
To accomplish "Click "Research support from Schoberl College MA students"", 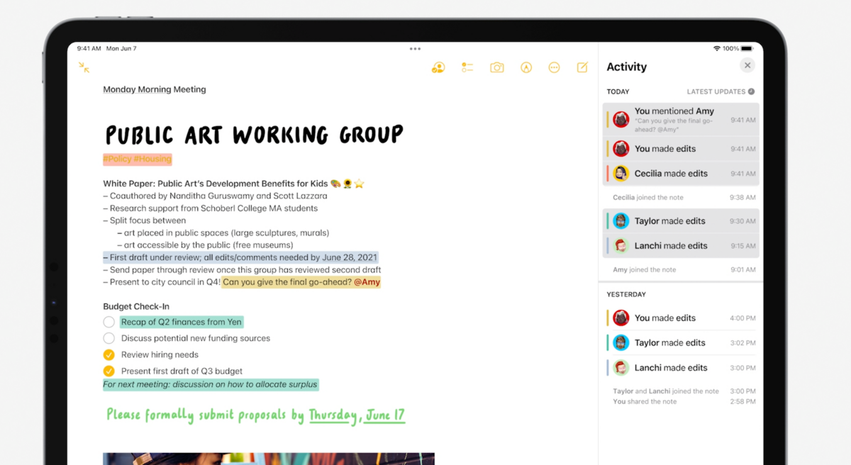I will [210, 208].
